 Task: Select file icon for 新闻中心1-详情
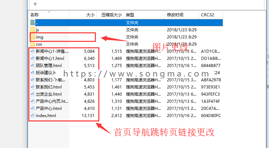[32, 51]
